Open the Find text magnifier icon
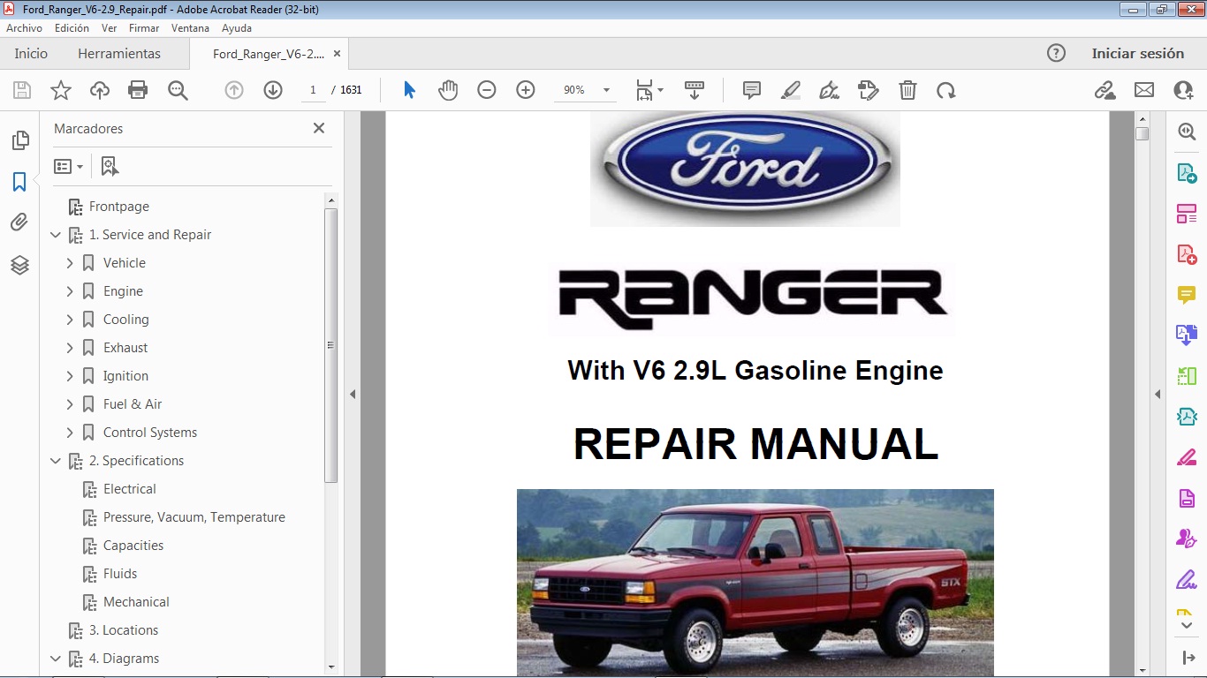The width and height of the screenshot is (1207, 678). click(x=178, y=90)
